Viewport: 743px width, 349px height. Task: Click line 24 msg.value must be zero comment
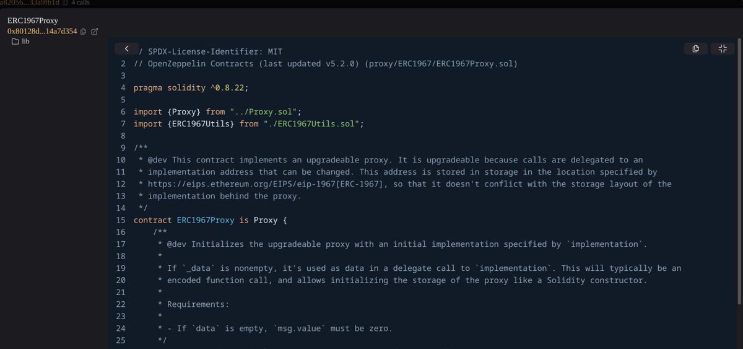pyautogui.click(x=275, y=329)
